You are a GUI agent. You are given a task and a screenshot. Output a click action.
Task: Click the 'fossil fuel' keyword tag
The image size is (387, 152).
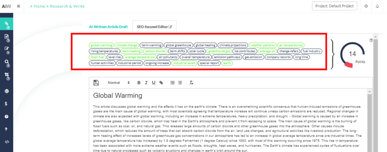98,57
